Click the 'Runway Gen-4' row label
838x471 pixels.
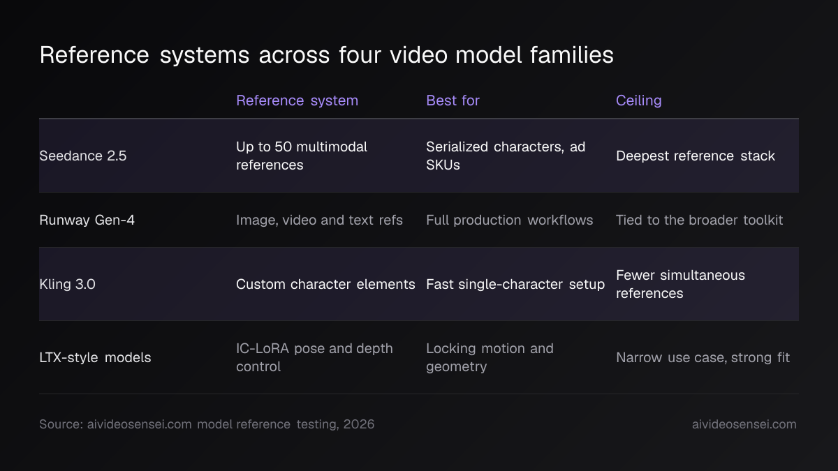point(87,220)
